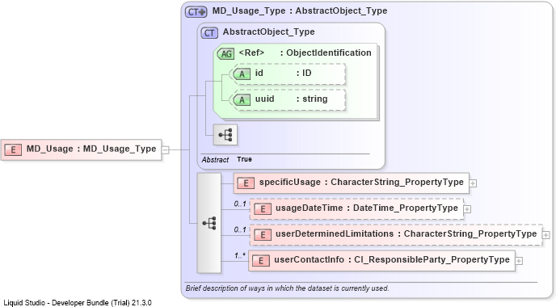Click the CT+ icon of MD_Usage_Type
Viewport: 556px width, 307px height.
coord(196,11)
